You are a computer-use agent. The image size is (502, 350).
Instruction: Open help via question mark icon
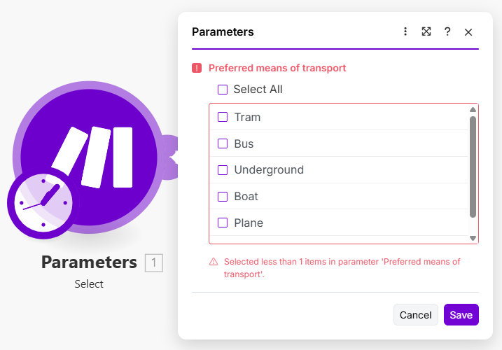click(447, 31)
